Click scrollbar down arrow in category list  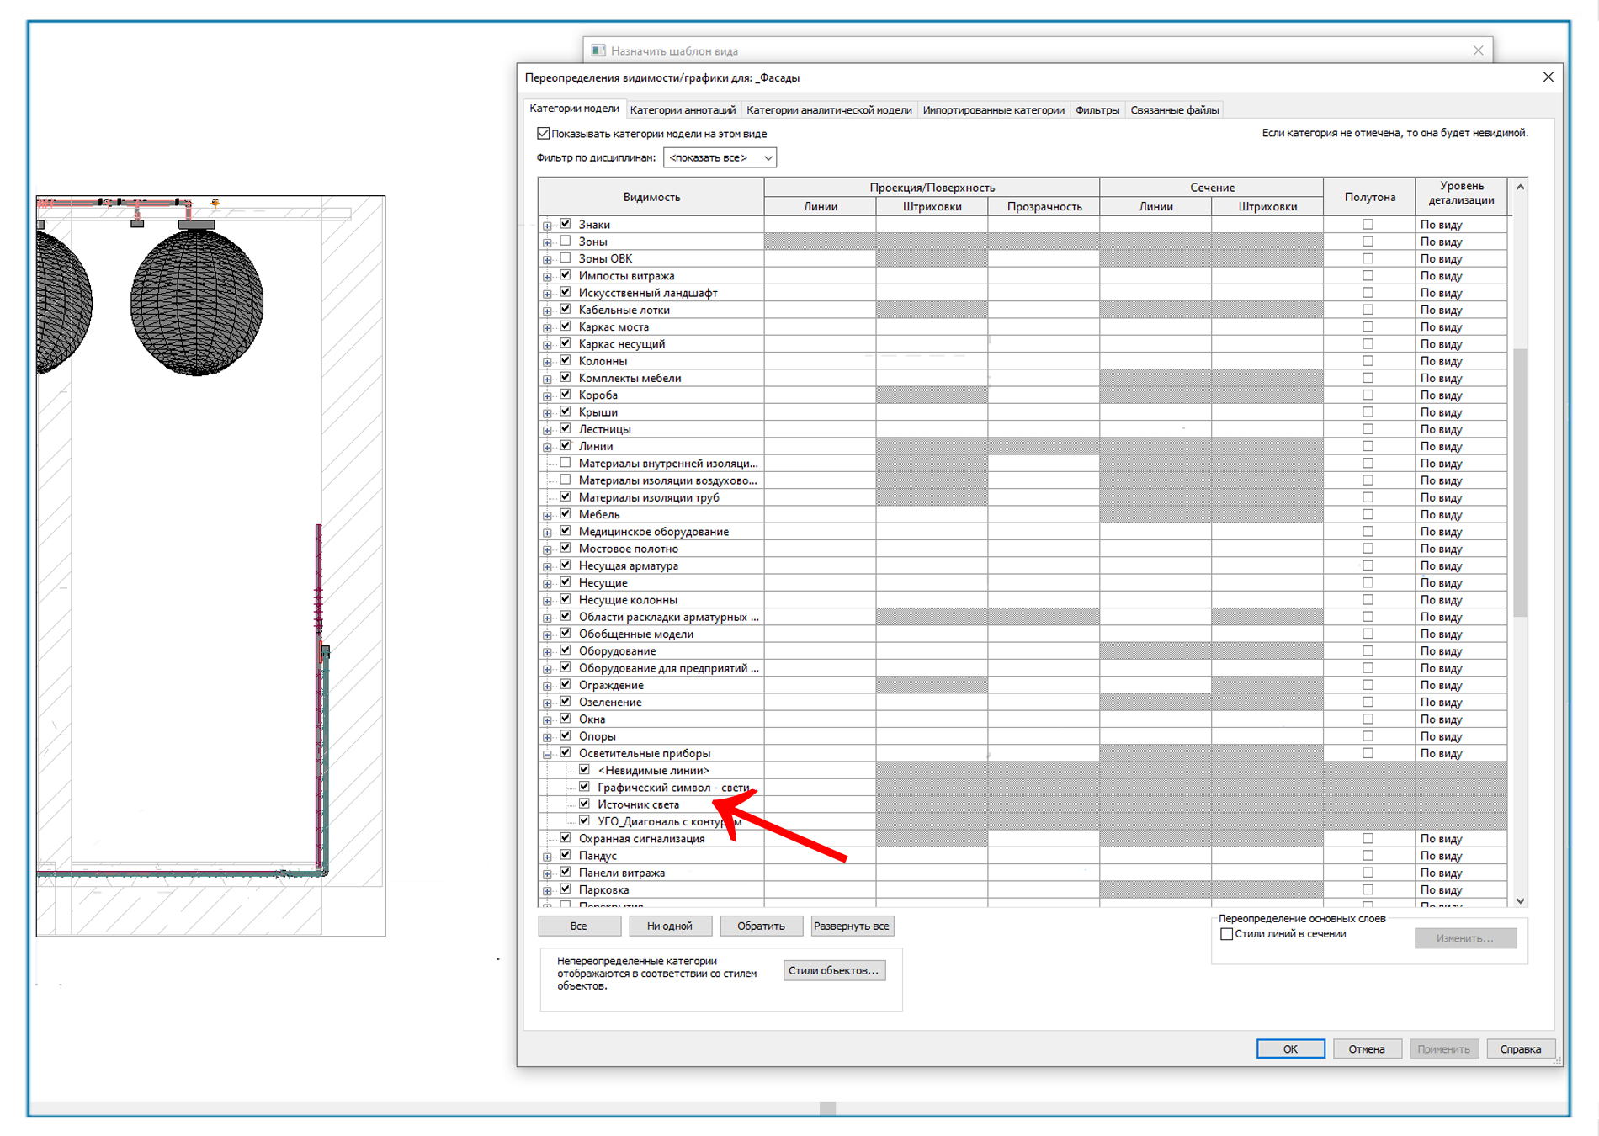pos(1520,900)
